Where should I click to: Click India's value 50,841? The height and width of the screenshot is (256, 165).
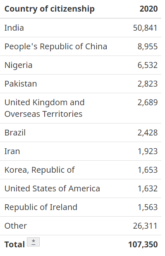145,28
